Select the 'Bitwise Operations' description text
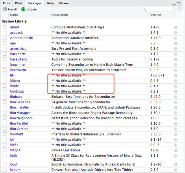This screenshot has width=185, height=173. point(66,150)
